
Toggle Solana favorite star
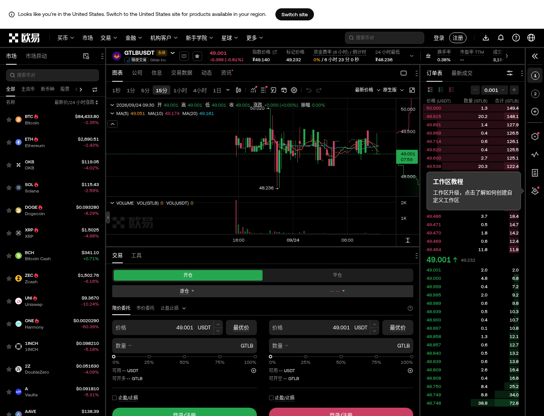9,188
